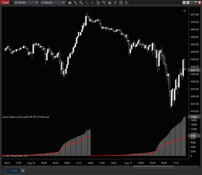Select the crosshair cursor icon

(92, 3)
